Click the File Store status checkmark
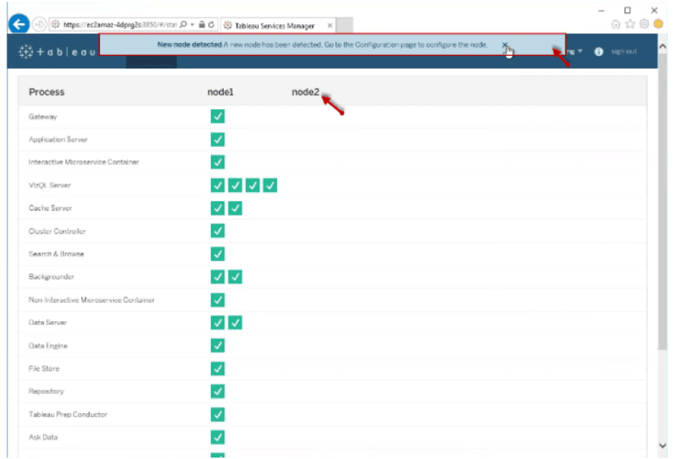The height and width of the screenshot is (459, 679). (x=218, y=368)
